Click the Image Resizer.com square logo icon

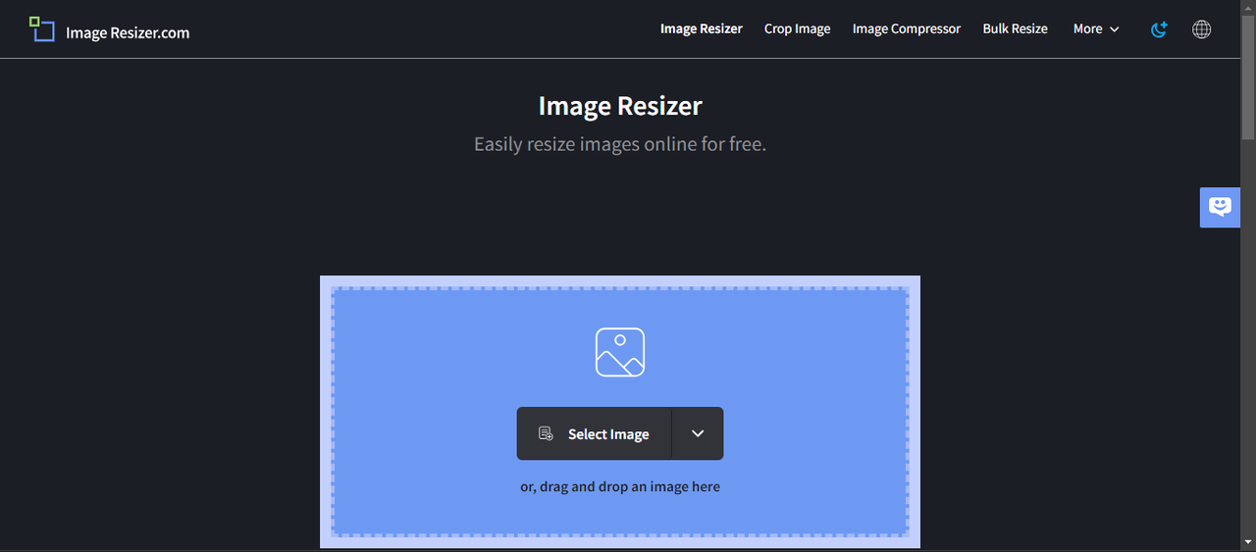[x=42, y=29]
